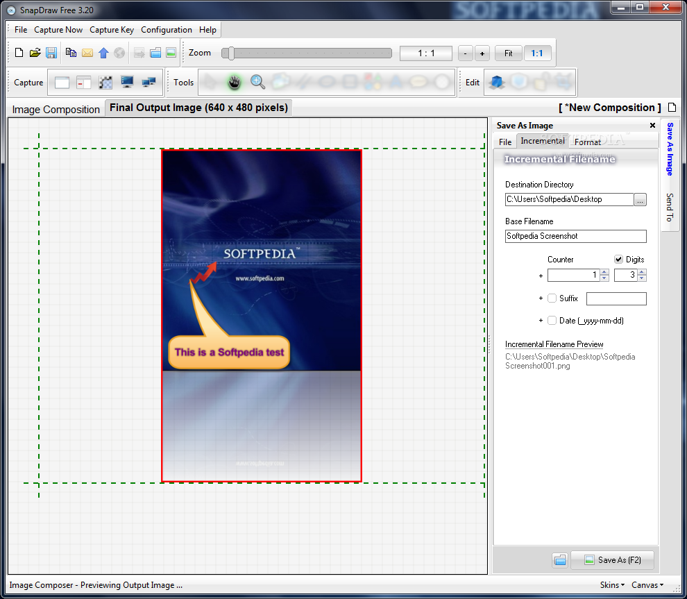Click the Zoom slider handle
The height and width of the screenshot is (599, 687).
point(231,53)
